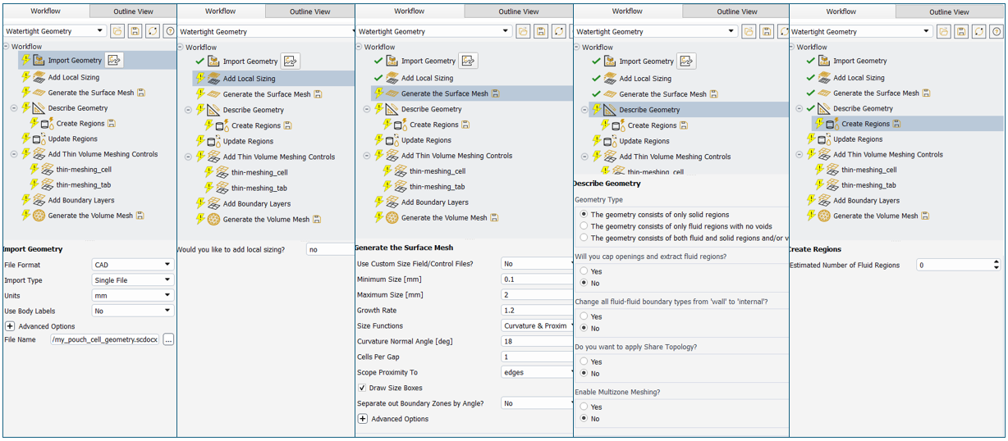Toggle Draw Size Boxes checkbox
The width and height of the screenshot is (1008, 441).
pos(362,388)
